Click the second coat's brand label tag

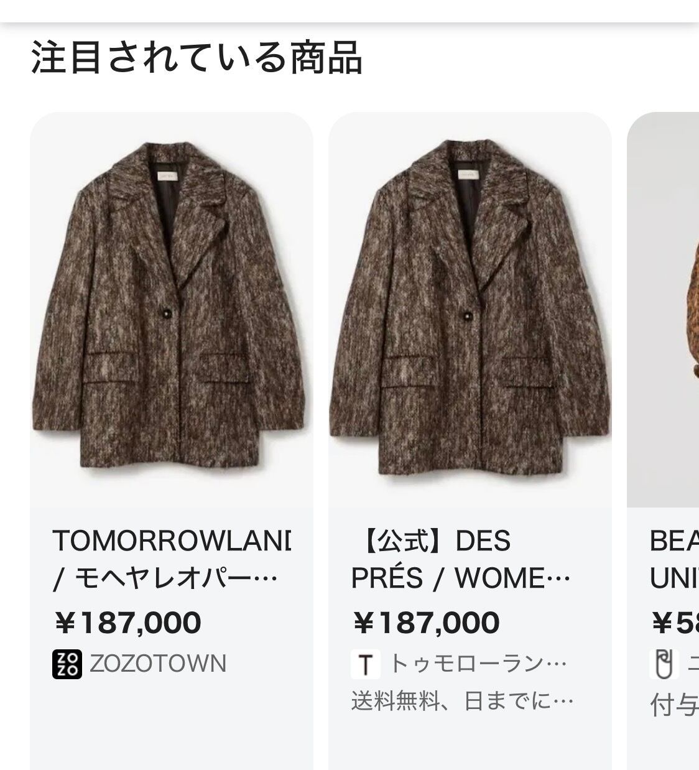click(x=474, y=176)
